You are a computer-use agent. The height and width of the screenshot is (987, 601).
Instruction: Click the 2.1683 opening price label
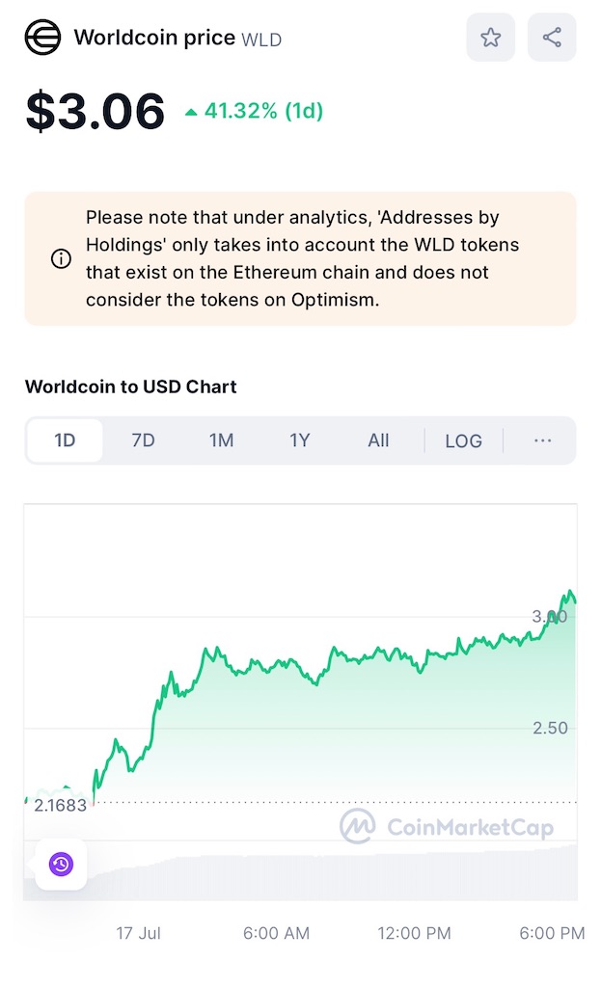[x=60, y=805]
